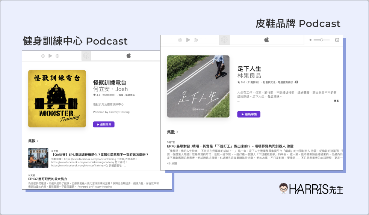
Task: Click '46 分鐘' duration text
Action: [x=172, y=163]
